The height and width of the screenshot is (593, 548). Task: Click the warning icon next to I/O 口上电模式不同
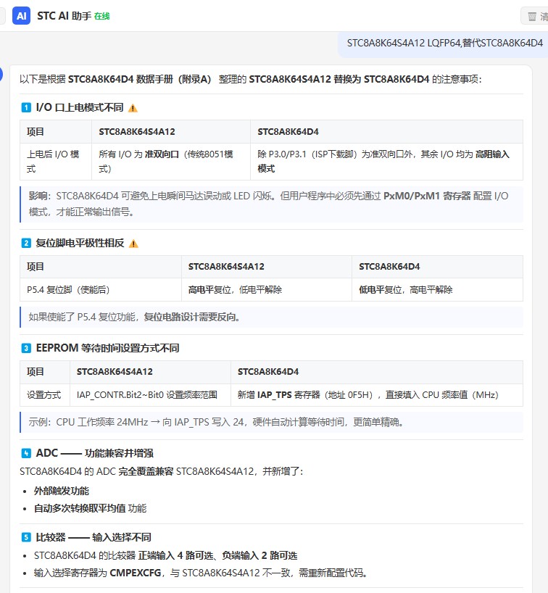pyautogui.click(x=133, y=108)
